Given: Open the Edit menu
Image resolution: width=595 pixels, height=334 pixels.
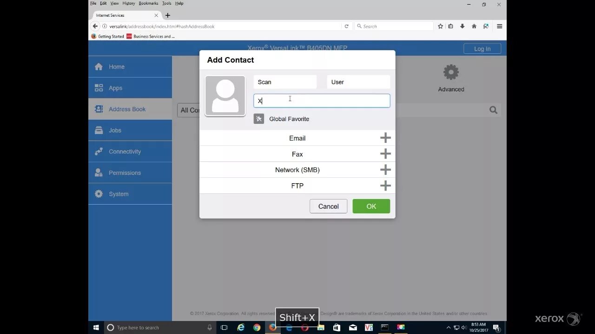Looking at the screenshot, I should coord(103,3).
